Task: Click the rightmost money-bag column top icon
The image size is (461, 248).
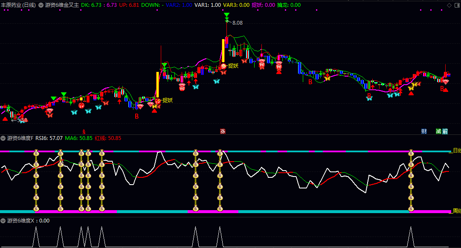Action: pos(412,153)
